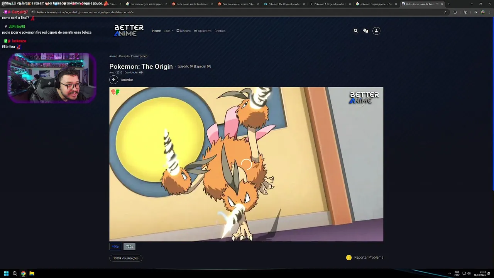494x278 pixels.
Task: Open the Chrome three-dot menu
Action: tap(489, 12)
